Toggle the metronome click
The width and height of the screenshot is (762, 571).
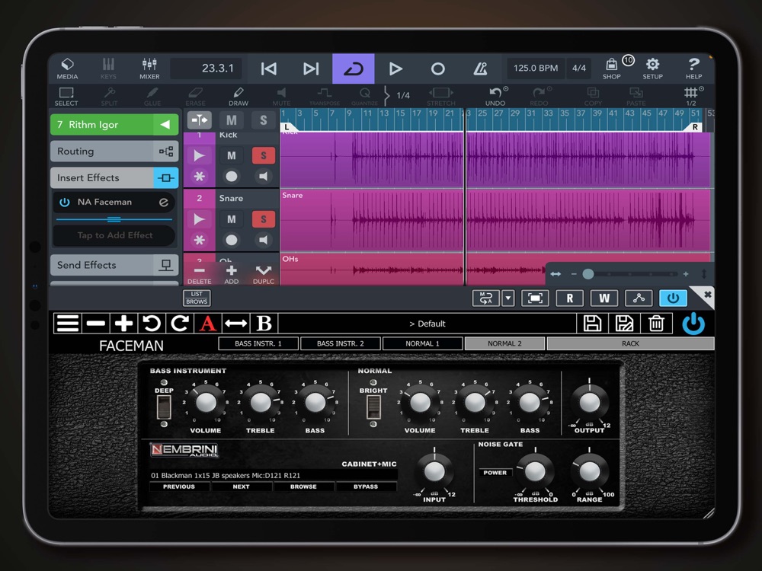pos(480,69)
